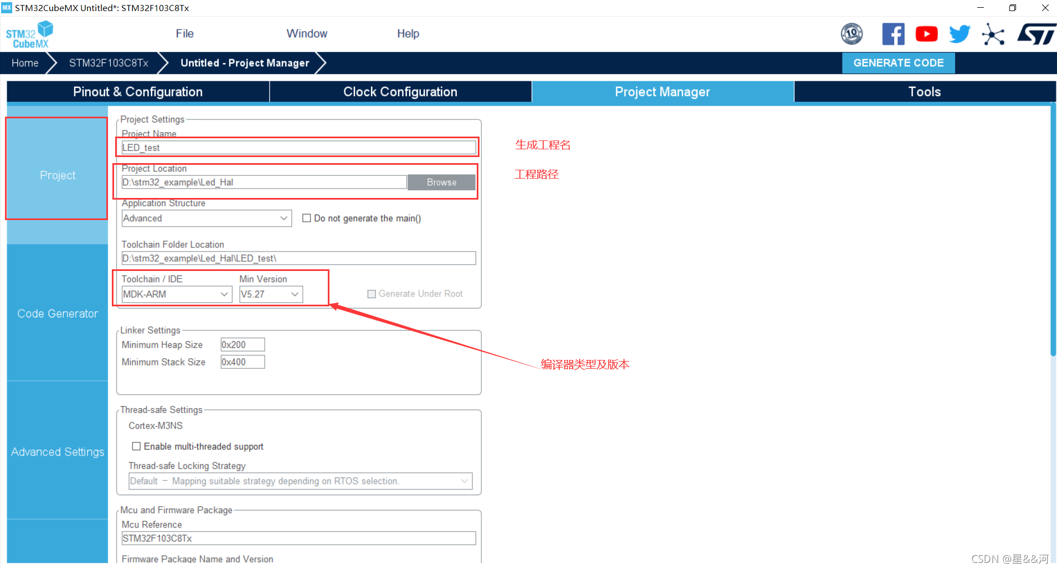The height and width of the screenshot is (569, 1057).
Task: Expand the Min Version dropdown
Action: coord(295,294)
